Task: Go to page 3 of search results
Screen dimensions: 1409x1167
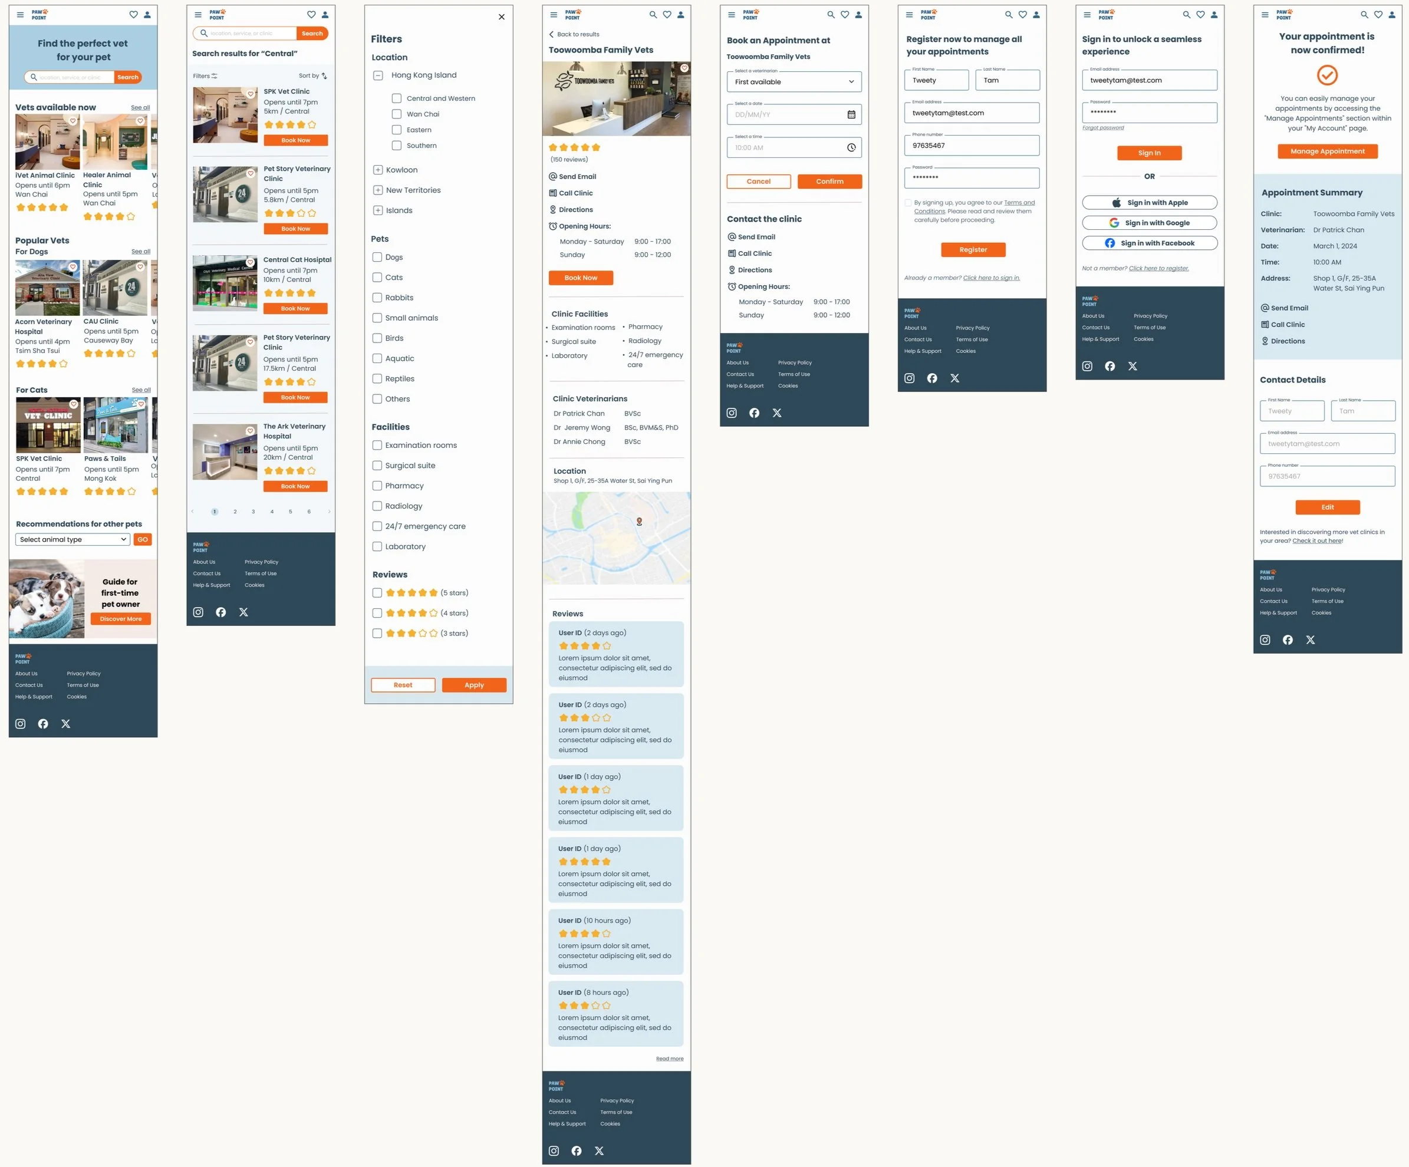Action: point(253,512)
